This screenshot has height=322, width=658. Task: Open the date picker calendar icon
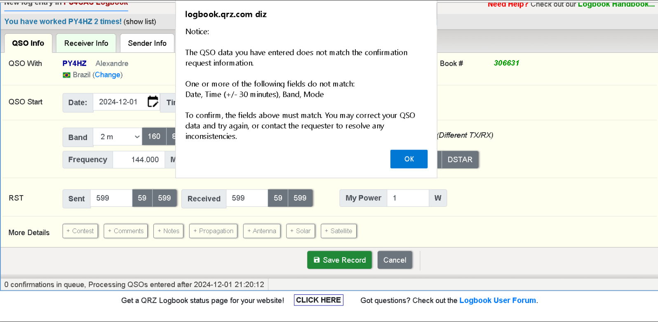click(153, 102)
